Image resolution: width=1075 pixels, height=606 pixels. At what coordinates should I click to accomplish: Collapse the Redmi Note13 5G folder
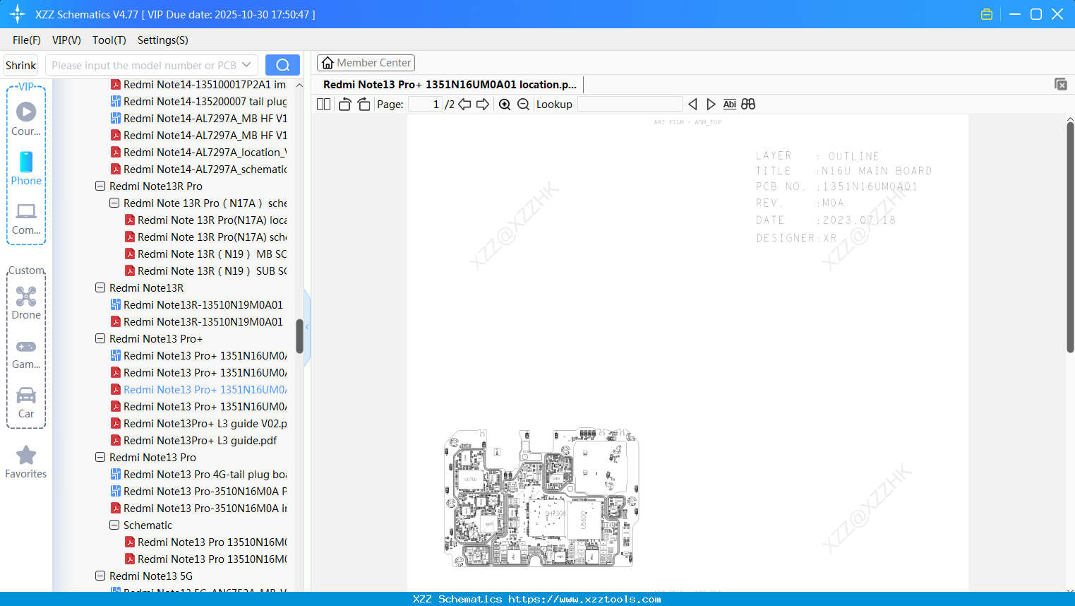click(100, 576)
